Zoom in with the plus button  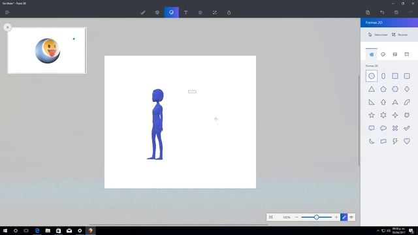[336, 217]
